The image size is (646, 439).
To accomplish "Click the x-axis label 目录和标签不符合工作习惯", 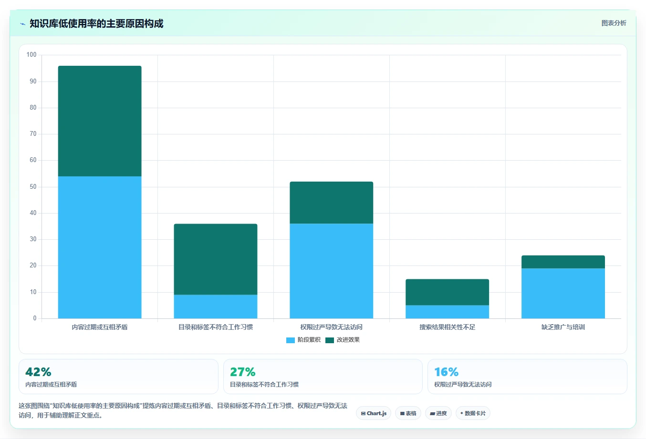I will [216, 327].
